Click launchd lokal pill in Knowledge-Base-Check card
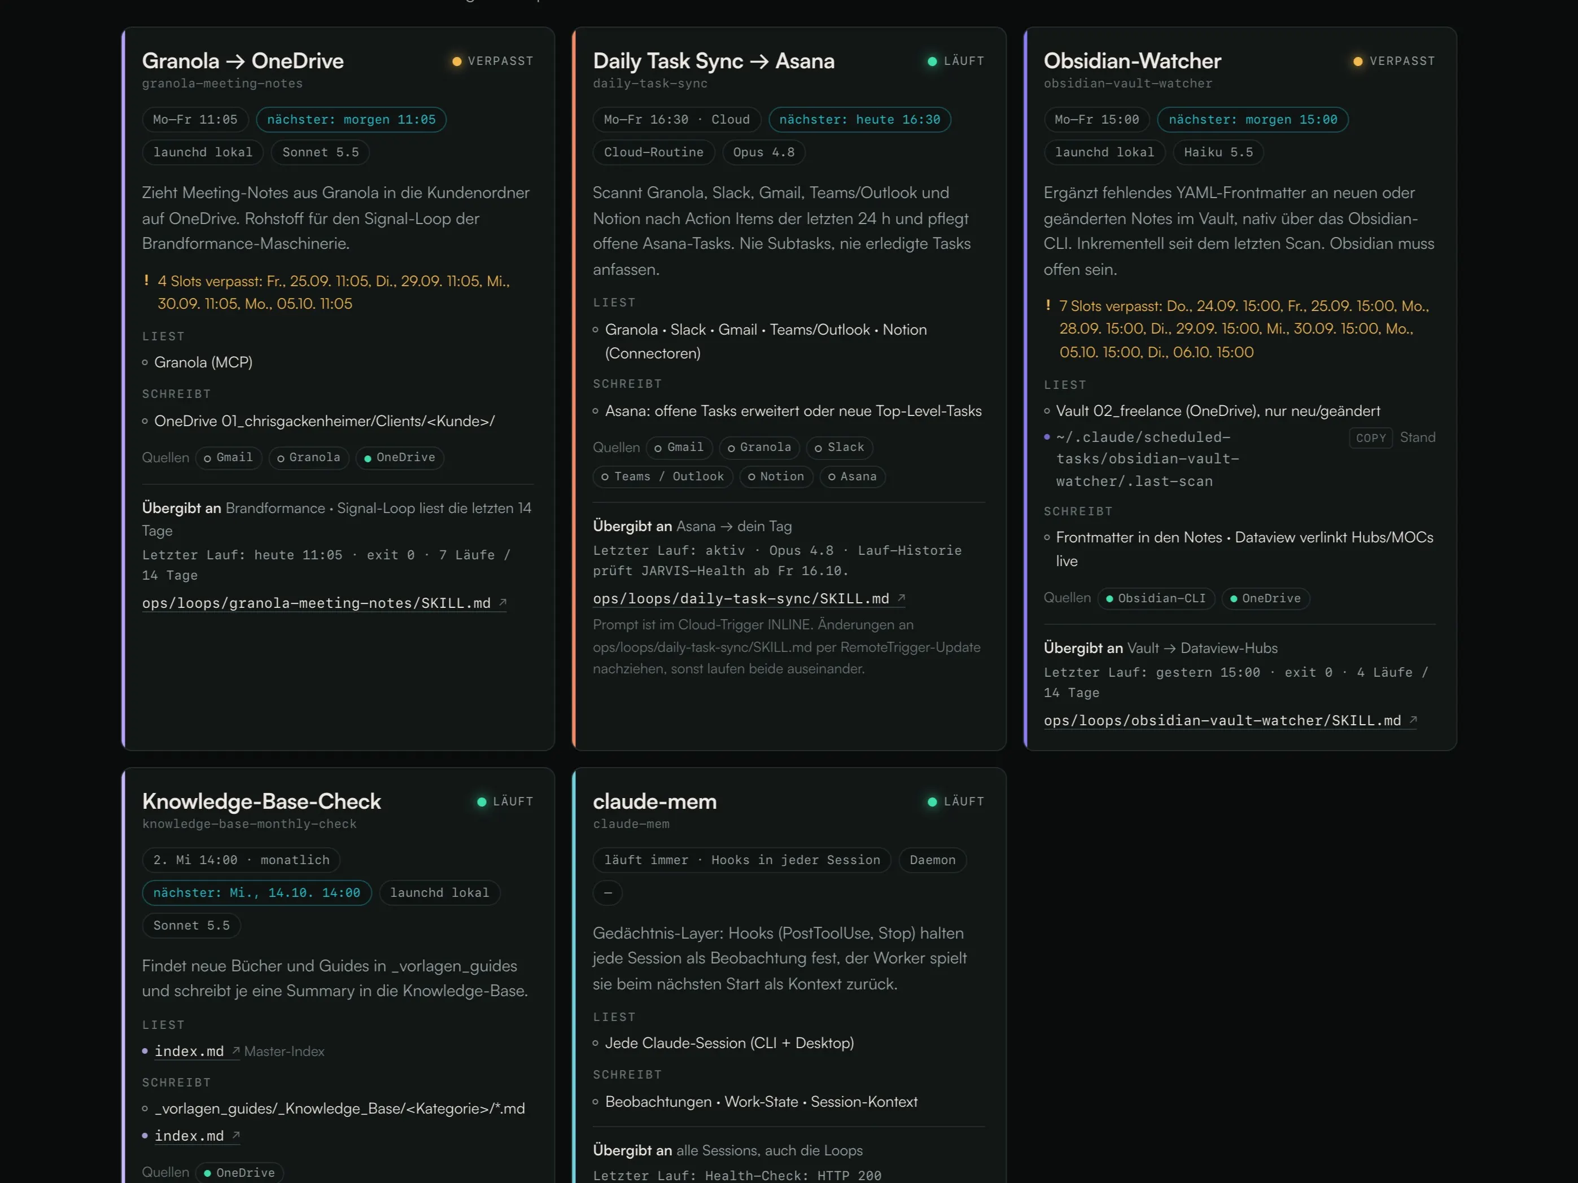The image size is (1578, 1183). (x=439, y=893)
